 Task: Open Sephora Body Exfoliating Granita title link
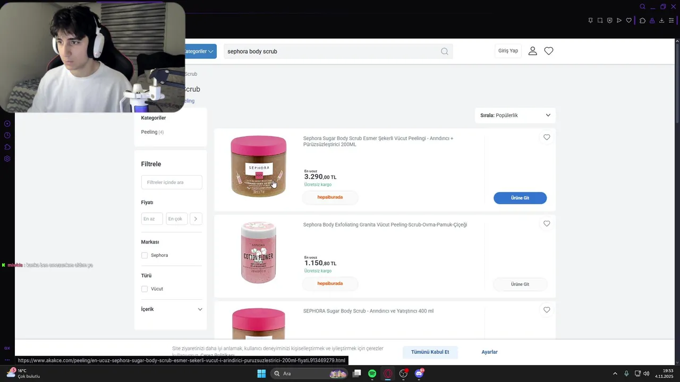click(x=385, y=225)
